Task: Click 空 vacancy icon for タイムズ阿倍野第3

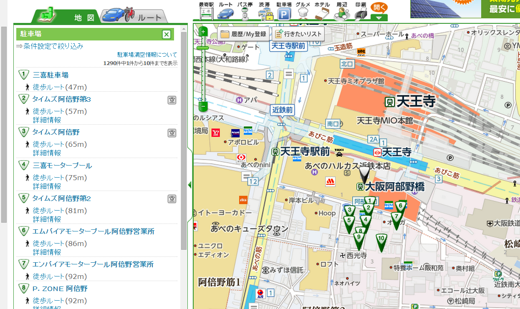Action: [172, 100]
